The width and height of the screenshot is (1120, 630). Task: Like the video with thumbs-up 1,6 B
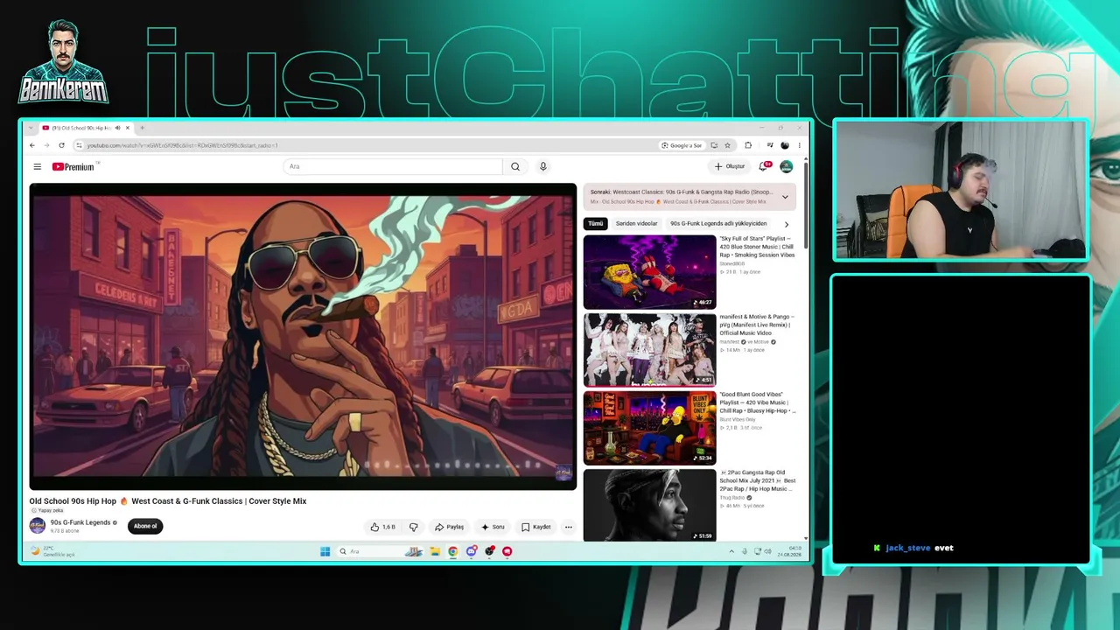(383, 527)
